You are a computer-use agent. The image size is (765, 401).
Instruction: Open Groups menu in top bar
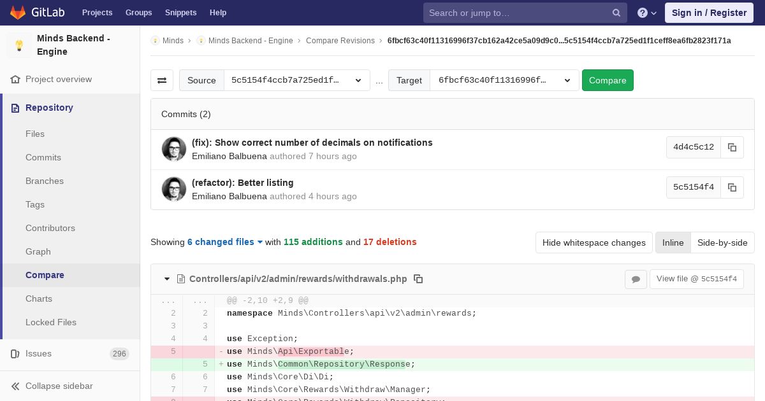(138, 13)
